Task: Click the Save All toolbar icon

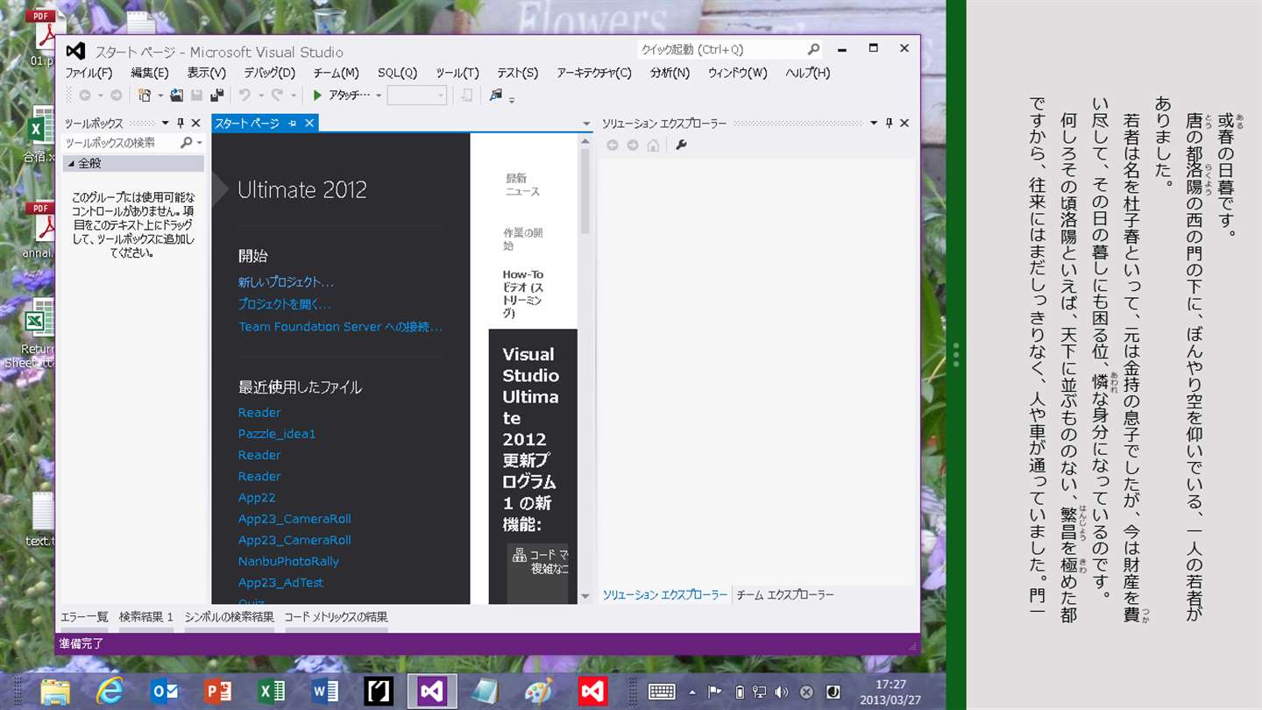Action: (x=216, y=96)
